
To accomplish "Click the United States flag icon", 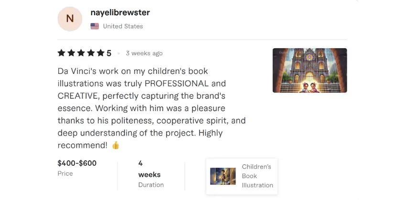I will [x=95, y=26].
